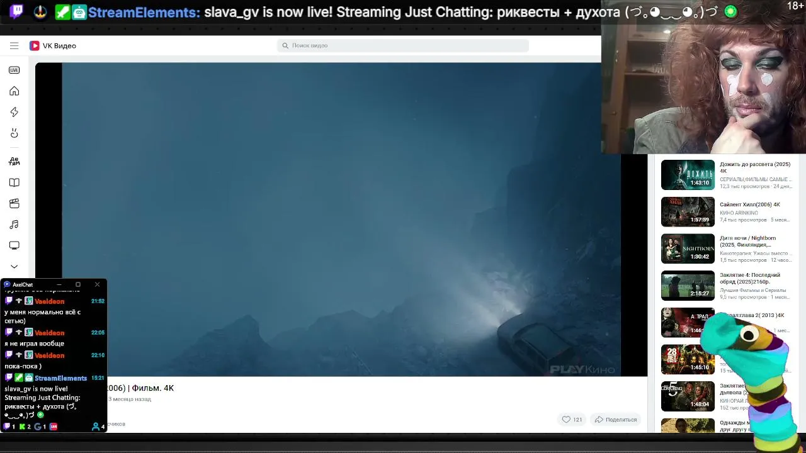This screenshot has height=453, width=806.
Task: Click the chat message 'пока-пока )'
Action: point(23,366)
